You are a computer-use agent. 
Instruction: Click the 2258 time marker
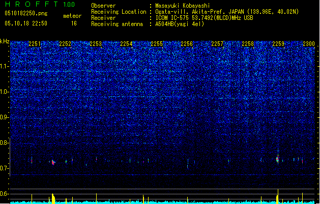[x=248, y=43]
